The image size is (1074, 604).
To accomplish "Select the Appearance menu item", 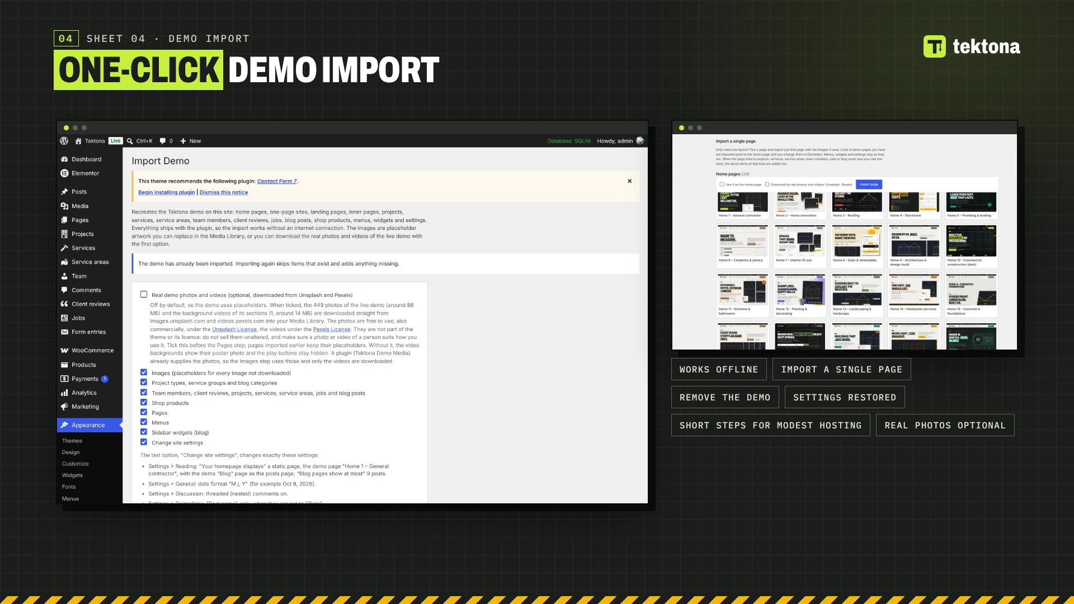I will click(x=89, y=426).
